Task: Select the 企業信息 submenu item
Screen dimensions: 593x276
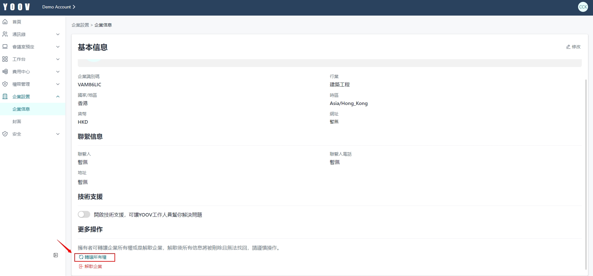Action: (21, 109)
